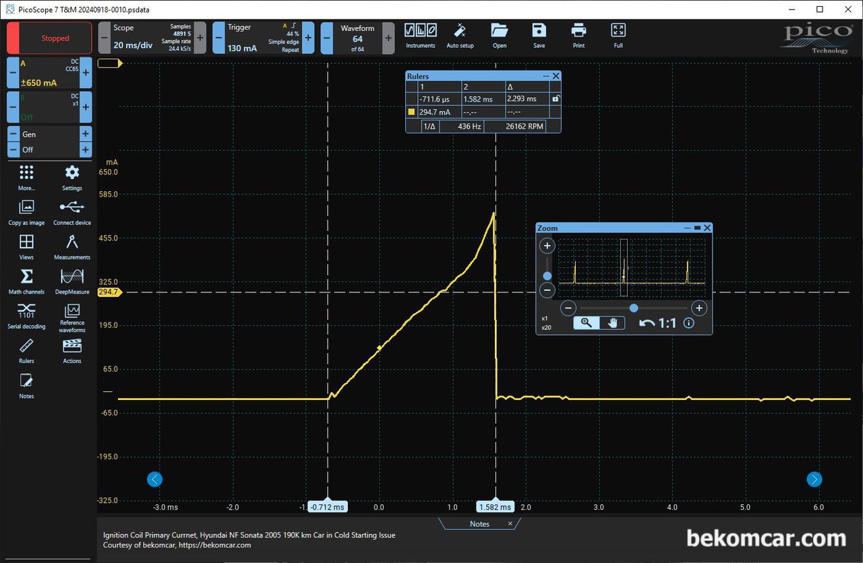The width and height of the screenshot is (863, 563).
Task: Open Reference waveforms
Action: (x=72, y=318)
